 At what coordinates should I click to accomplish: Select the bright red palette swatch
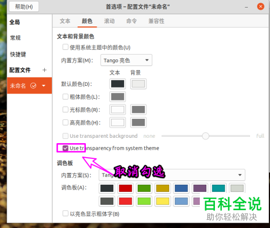click(x=125, y=201)
